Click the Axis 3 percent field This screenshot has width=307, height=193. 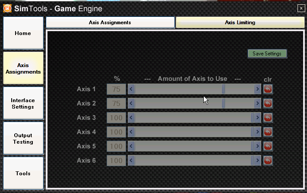pos(116,118)
